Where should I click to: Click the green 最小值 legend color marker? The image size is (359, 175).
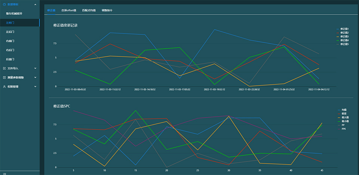point(338,121)
